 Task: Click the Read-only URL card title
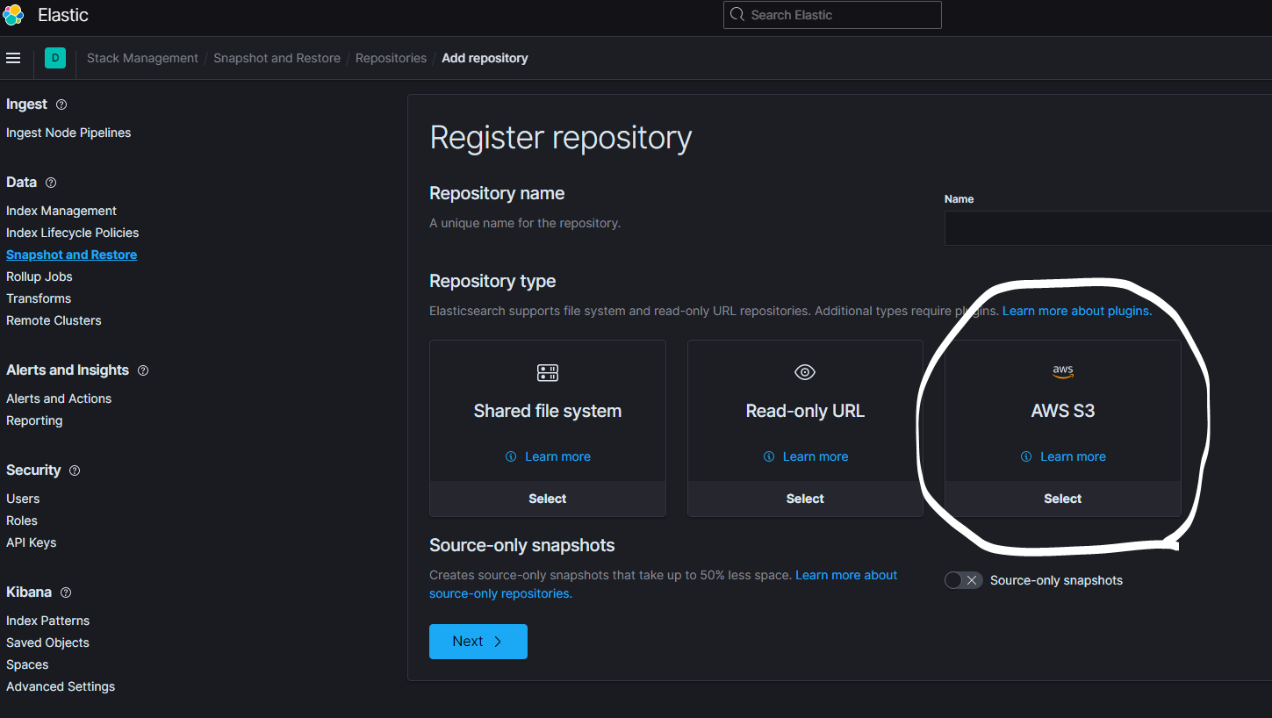[x=805, y=411]
